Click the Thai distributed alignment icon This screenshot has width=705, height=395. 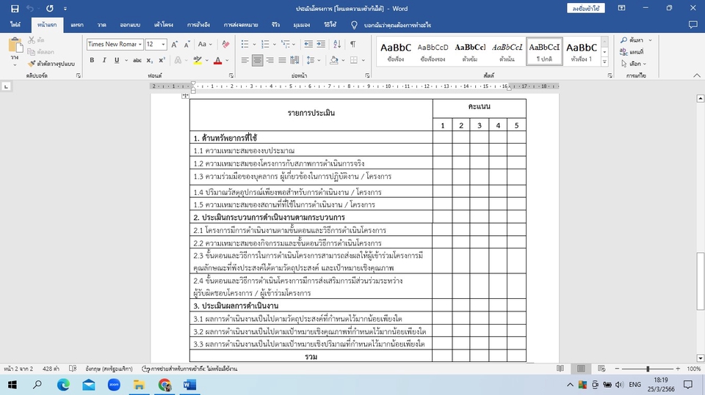point(294,60)
